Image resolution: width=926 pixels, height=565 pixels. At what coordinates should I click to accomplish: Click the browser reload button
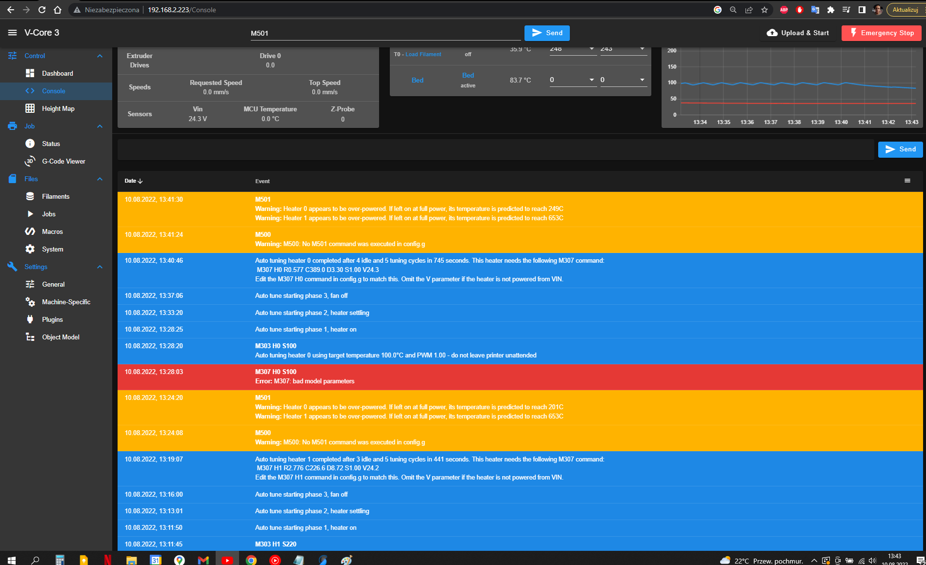click(x=42, y=10)
